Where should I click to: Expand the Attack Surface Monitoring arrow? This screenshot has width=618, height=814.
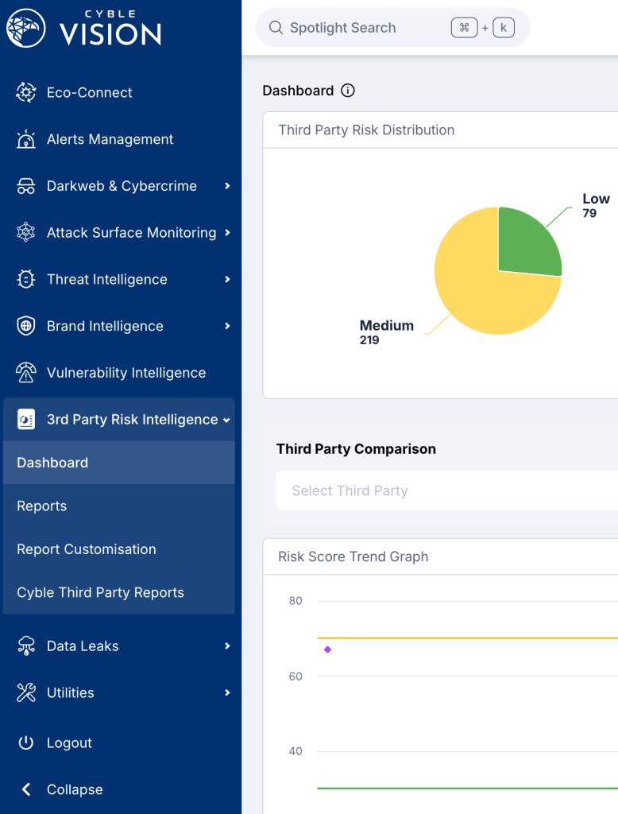227,233
